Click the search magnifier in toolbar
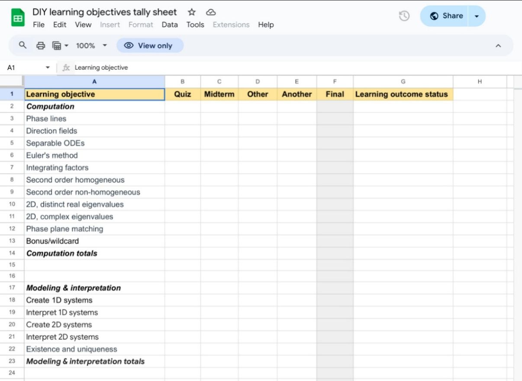This screenshot has width=522, height=381. pyautogui.click(x=23, y=45)
